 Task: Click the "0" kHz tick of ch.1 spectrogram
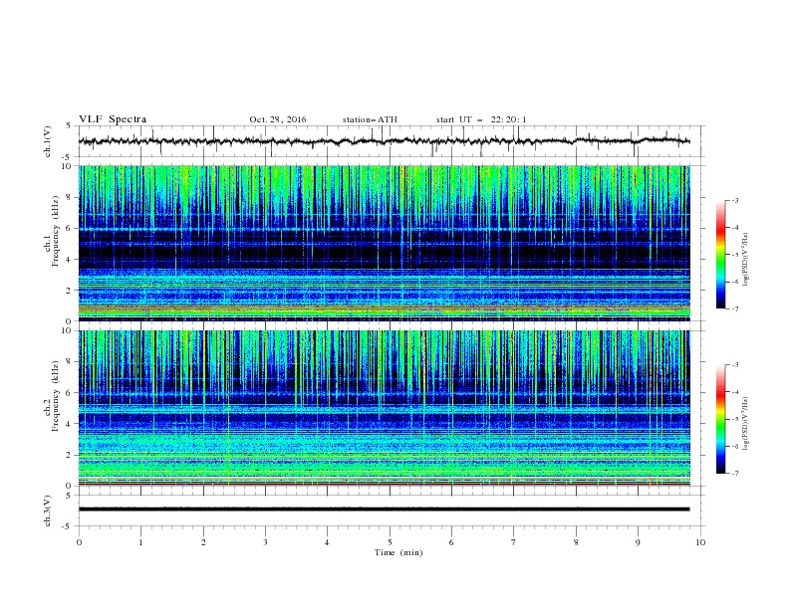coord(70,321)
